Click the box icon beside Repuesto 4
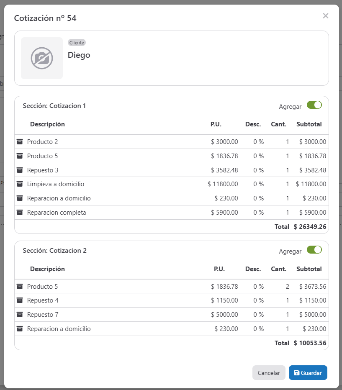 20,300
